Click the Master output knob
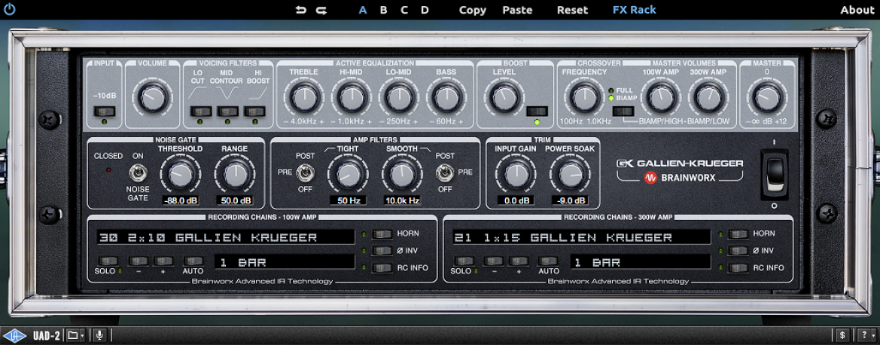 (766, 98)
